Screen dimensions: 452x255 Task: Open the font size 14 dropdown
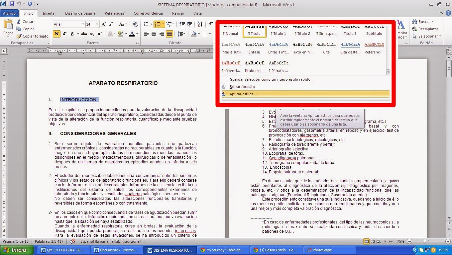(96, 24)
